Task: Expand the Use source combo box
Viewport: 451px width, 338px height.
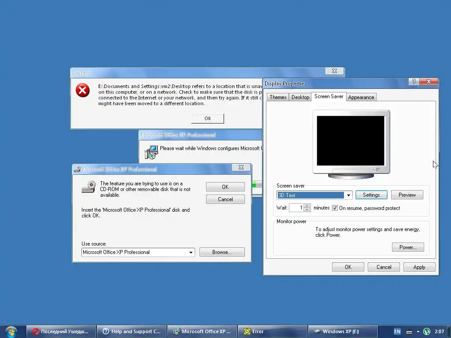Action: [x=191, y=252]
